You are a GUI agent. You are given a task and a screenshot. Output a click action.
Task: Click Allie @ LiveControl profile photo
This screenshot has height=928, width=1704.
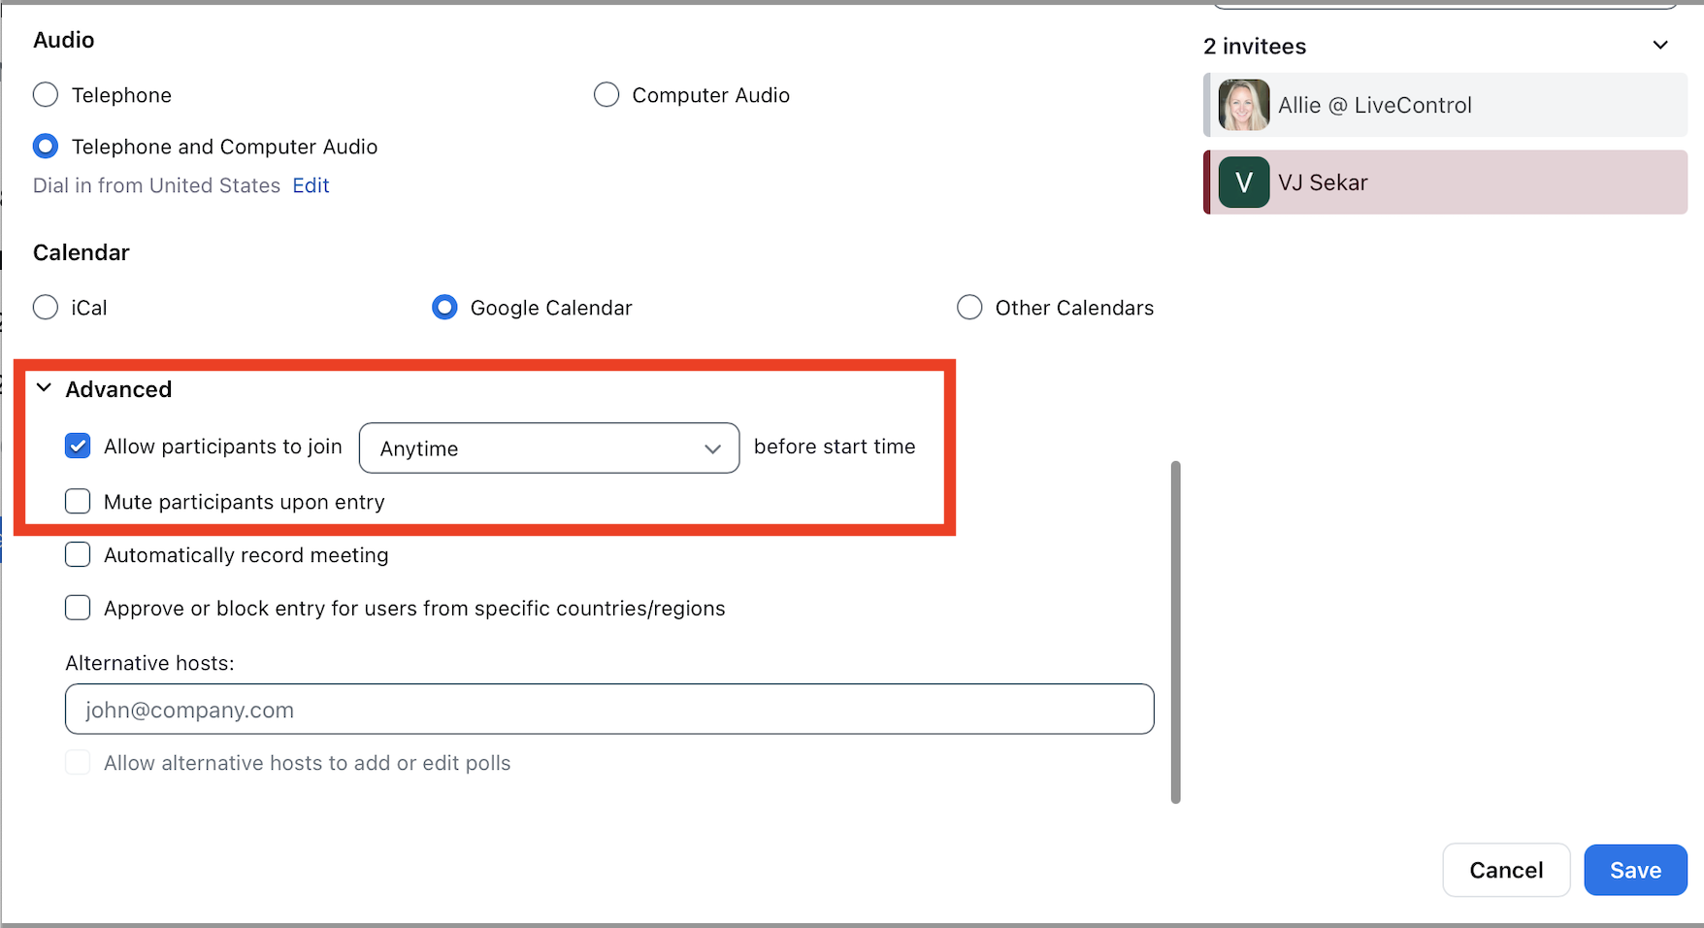1243,105
